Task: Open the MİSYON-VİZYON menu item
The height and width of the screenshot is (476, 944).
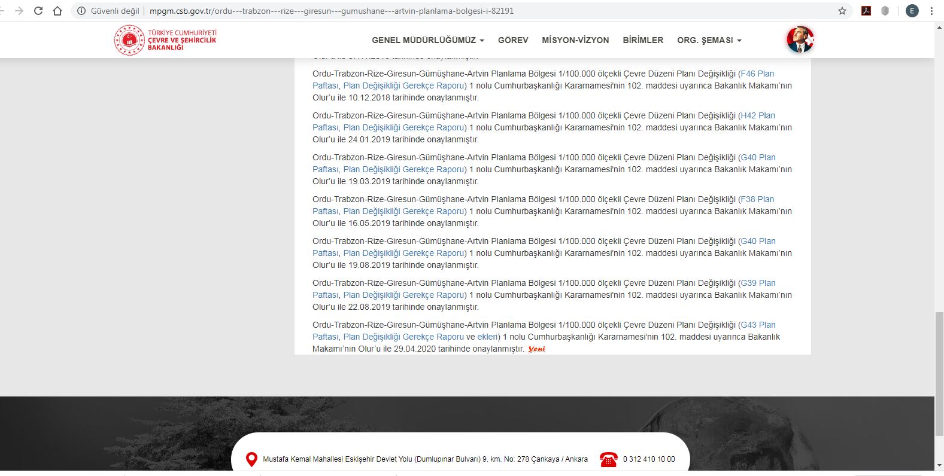Action: pos(575,40)
